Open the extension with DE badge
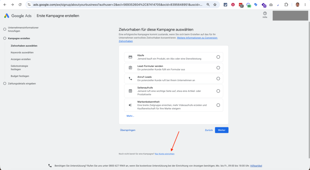Image resolution: width=310 pixels, height=170 pixels. click(249, 5)
